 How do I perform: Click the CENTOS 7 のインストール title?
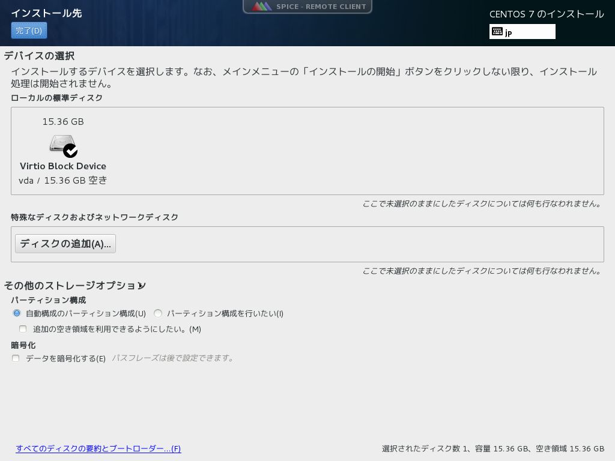click(547, 14)
